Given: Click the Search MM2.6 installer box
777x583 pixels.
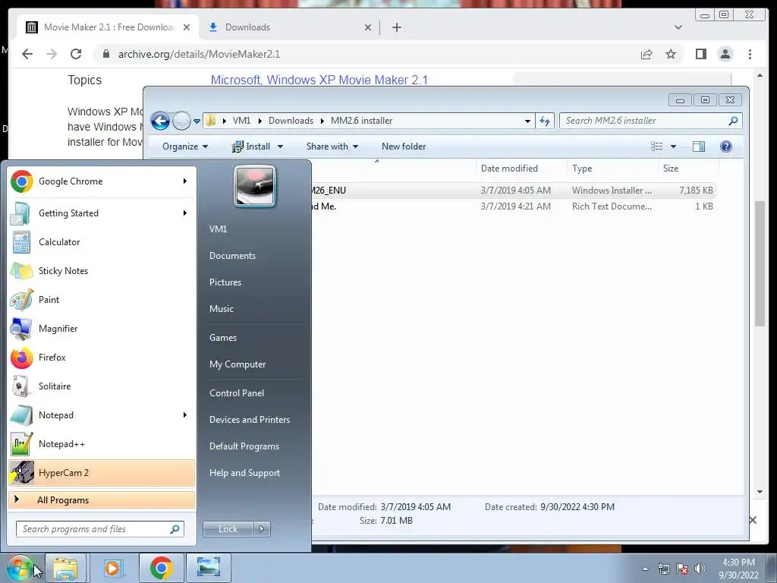Looking at the screenshot, I should [650, 121].
